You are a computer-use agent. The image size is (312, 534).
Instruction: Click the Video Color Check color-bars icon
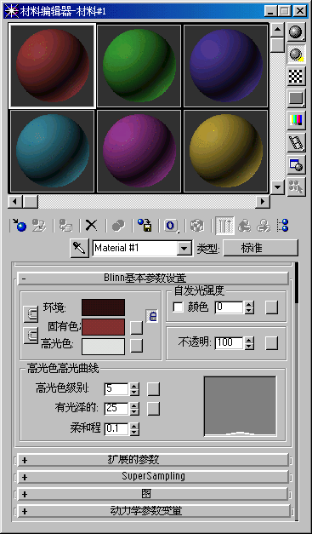click(296, 120)
